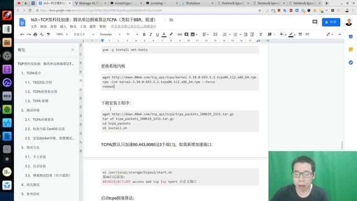The width and height of the screenshot is (357, 201).
Task: Decrease the indent
Action: tap(245, 35)
